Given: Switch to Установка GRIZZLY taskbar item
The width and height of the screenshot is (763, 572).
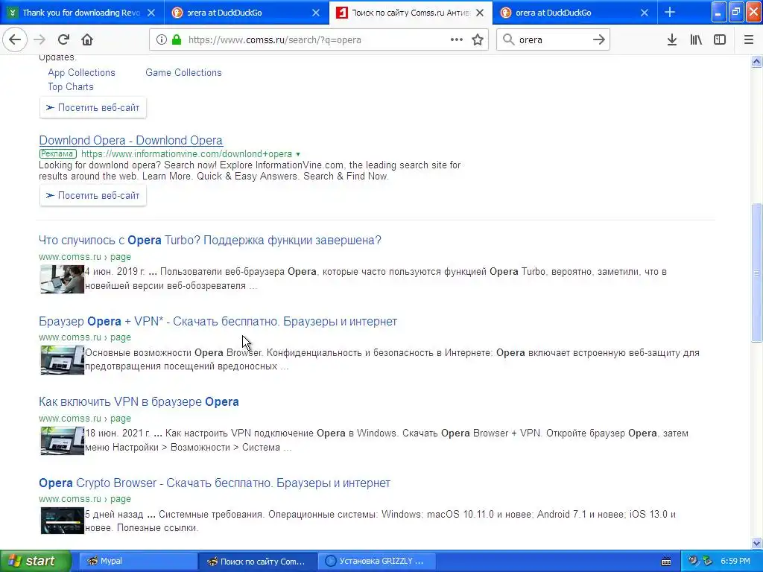Looking at the screenshot, I should [x=378, y=561].
